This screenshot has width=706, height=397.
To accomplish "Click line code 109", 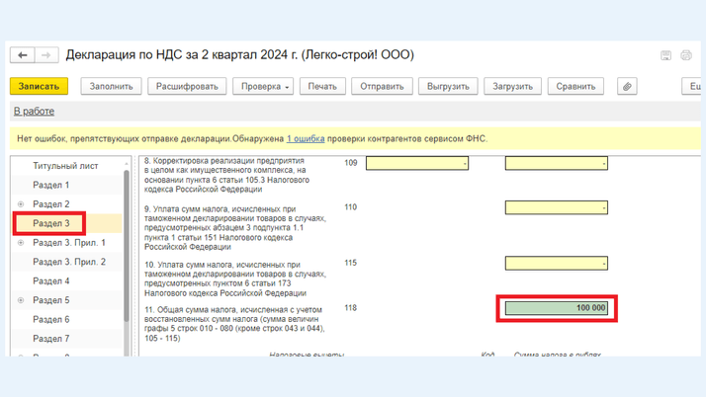I will [351, 163].
